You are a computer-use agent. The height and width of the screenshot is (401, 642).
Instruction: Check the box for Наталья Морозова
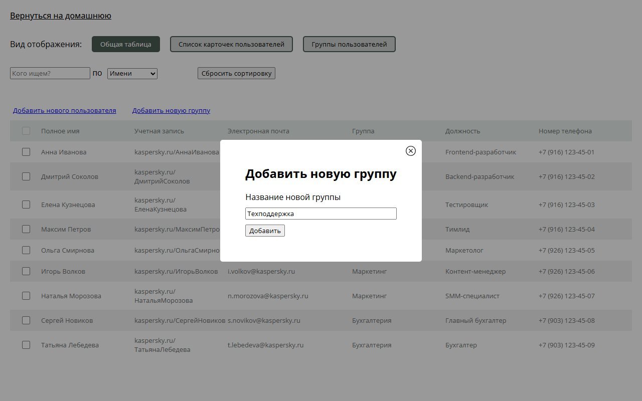coord(26,296)
